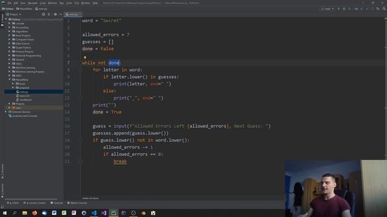Click line number 16 in the gutter
The height and width of the screenshot is (217, 387).
click(x=67, y=126)
